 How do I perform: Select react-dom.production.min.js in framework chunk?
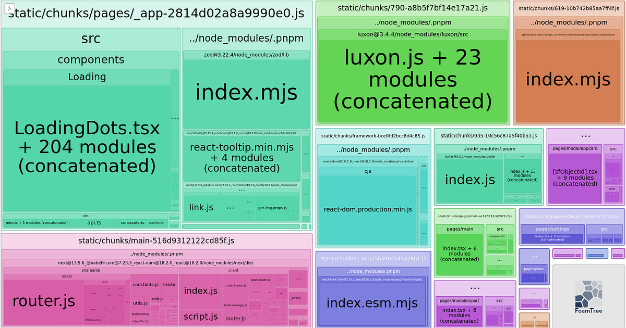pos(368,209)
